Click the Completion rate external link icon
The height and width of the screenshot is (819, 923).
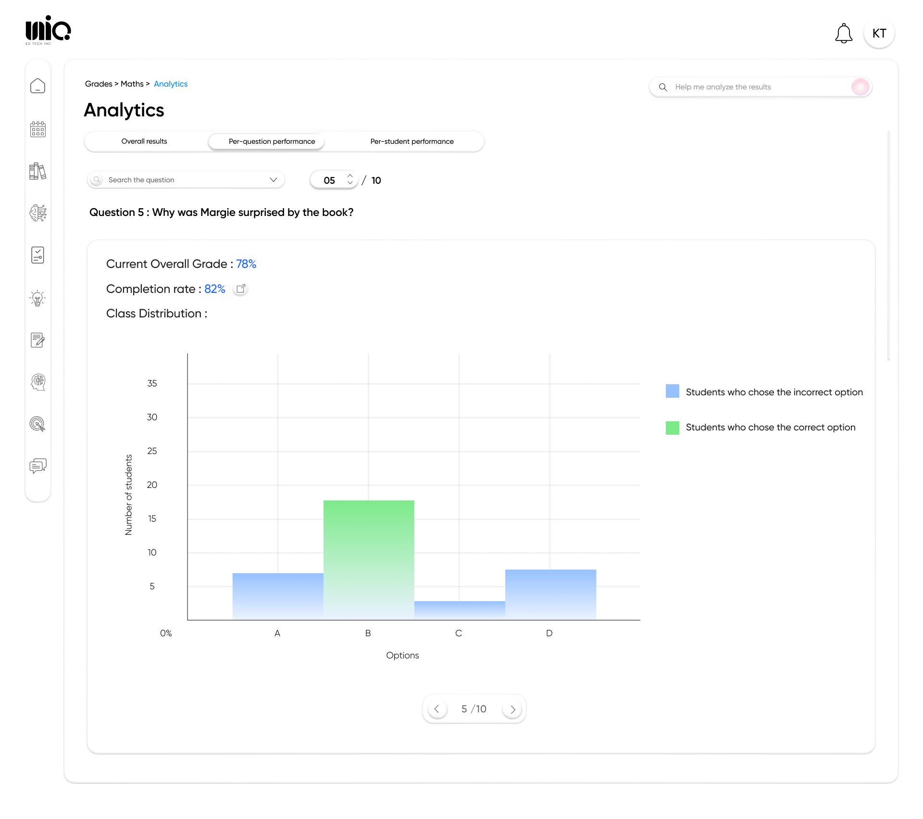[240, 289]
